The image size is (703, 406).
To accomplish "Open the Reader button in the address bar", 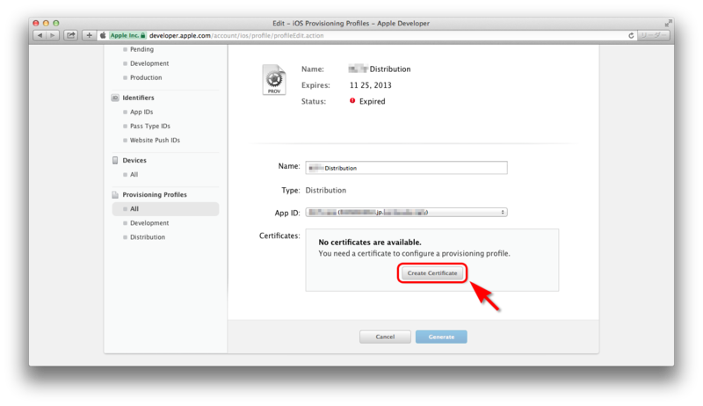I will click(x=653, y=35).
